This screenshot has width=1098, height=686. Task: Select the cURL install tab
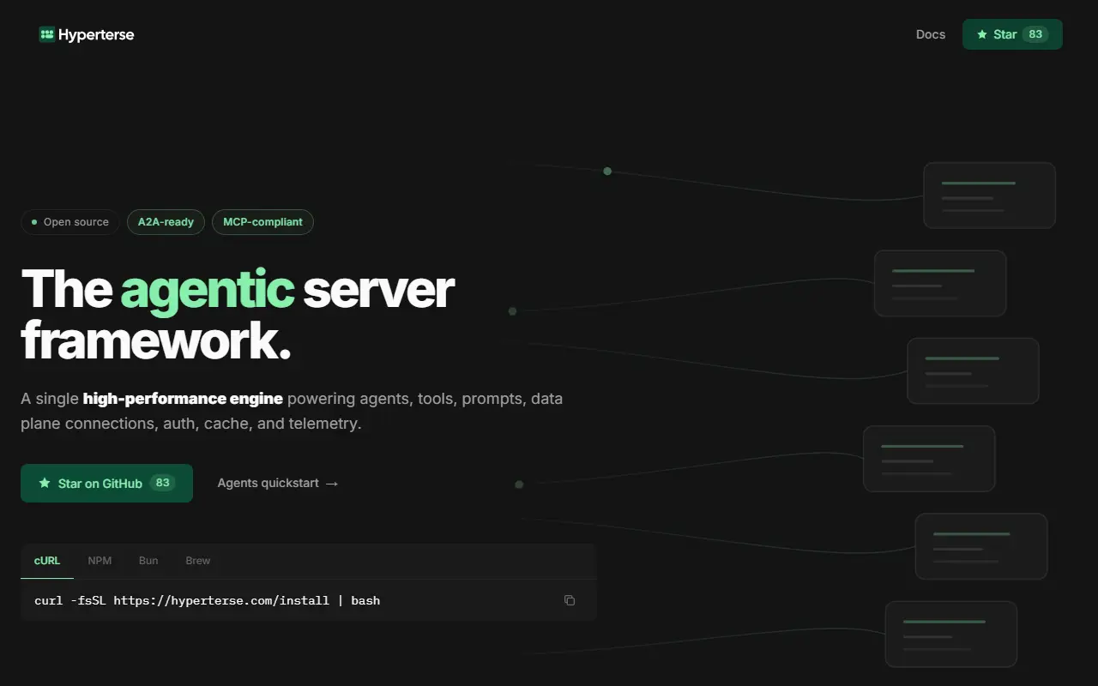[x=47, y=561]
